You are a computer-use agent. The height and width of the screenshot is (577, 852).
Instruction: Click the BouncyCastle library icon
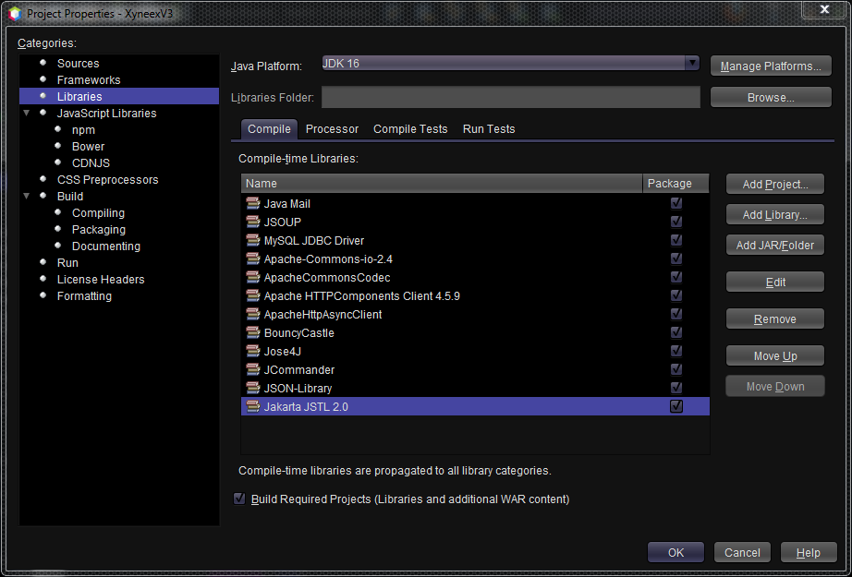click(x=252, y=332)
